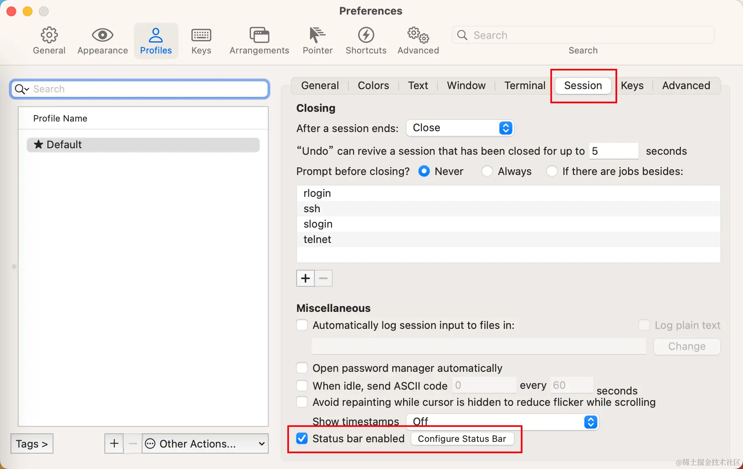Image resolution: width=743 pixels, height=469 pixels.
Task: Click the ellipsis icon in Other Actions
Action: [150, 444]
